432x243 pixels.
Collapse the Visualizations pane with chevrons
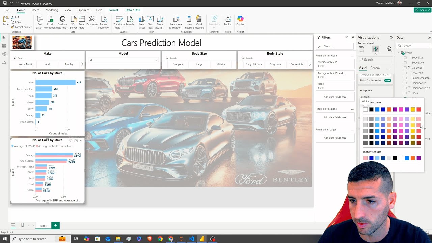pos(391,37)
